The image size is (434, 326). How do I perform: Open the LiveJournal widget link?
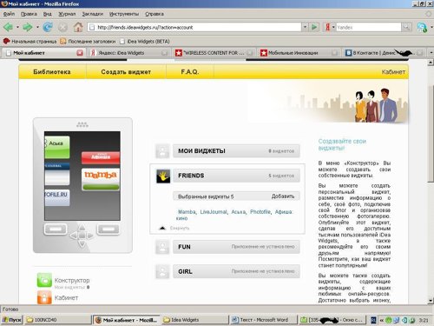tap(214, 212)
